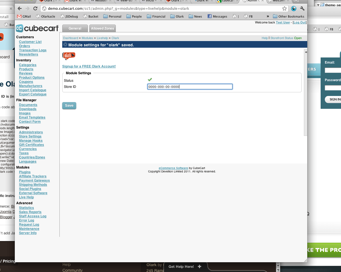Open Signup for a FREE Olark Account link
The width and height of the screenshot is (341, 272).
tap(89, 66)
